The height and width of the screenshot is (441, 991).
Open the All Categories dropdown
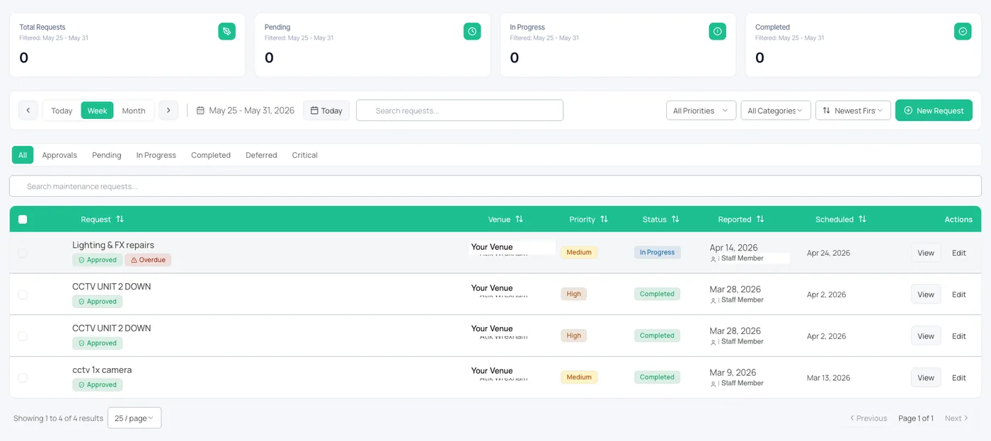click(775, 110)
